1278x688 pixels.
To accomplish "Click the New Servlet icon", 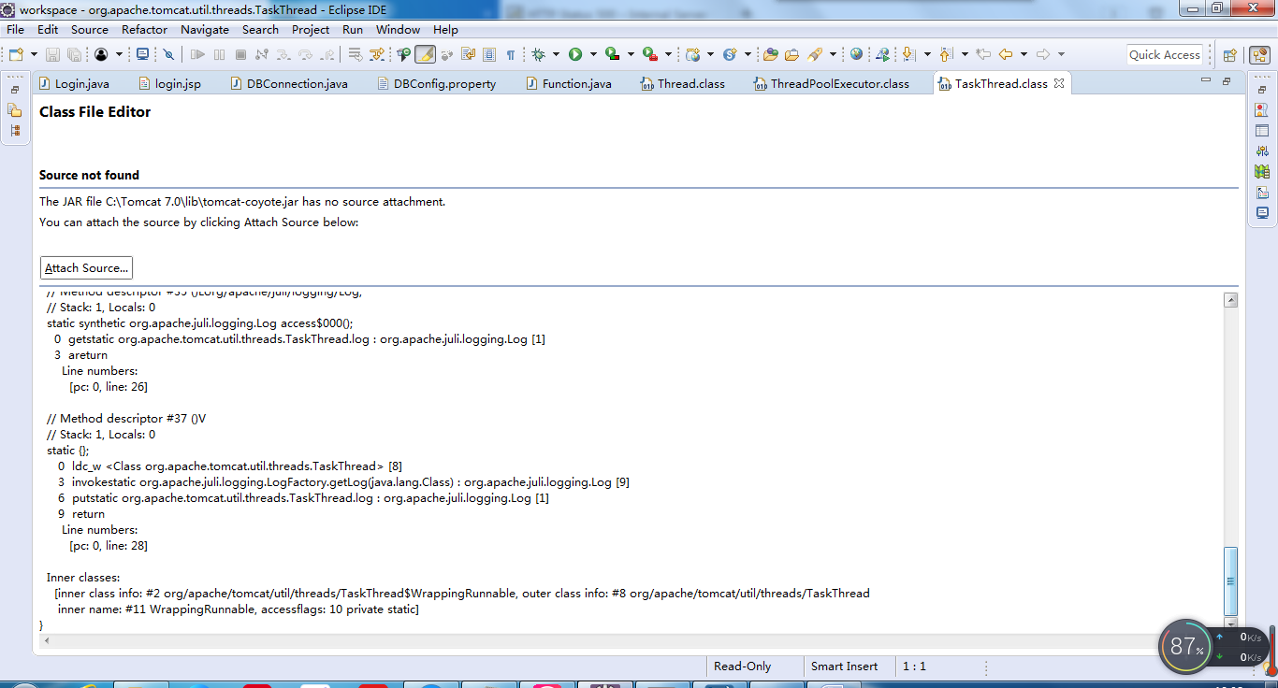I will pos(730,54).
